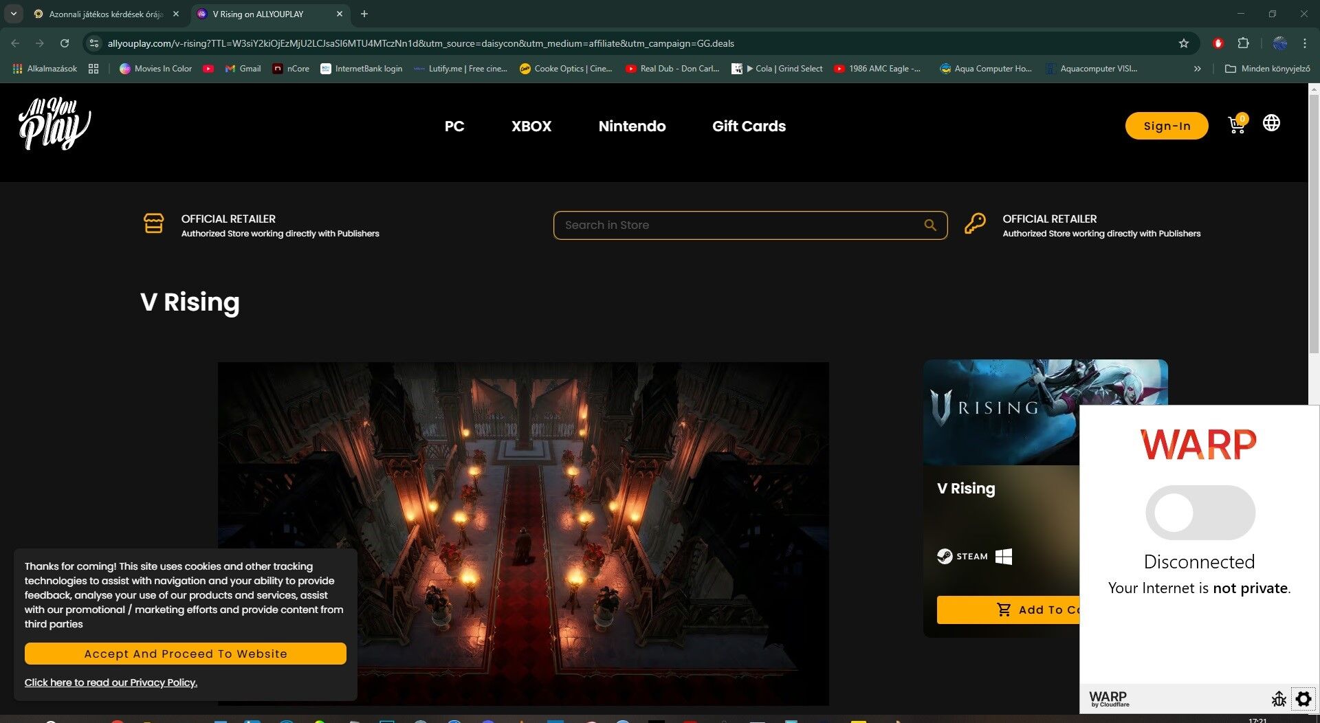Open the Aqua Computer Ho... bookmark
Image resolution: width=1320 pixels, height=723 pixels.
point(986,69)
